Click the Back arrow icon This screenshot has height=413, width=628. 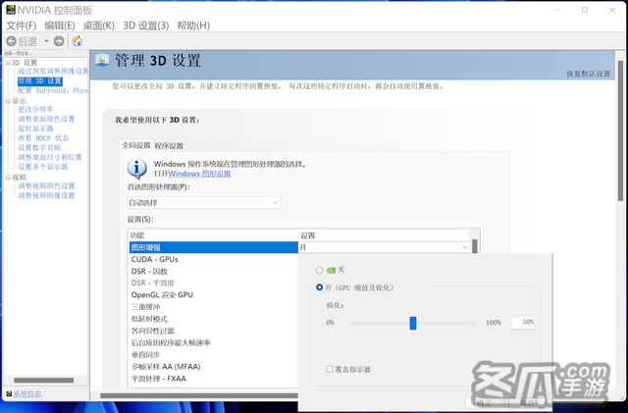11,41
